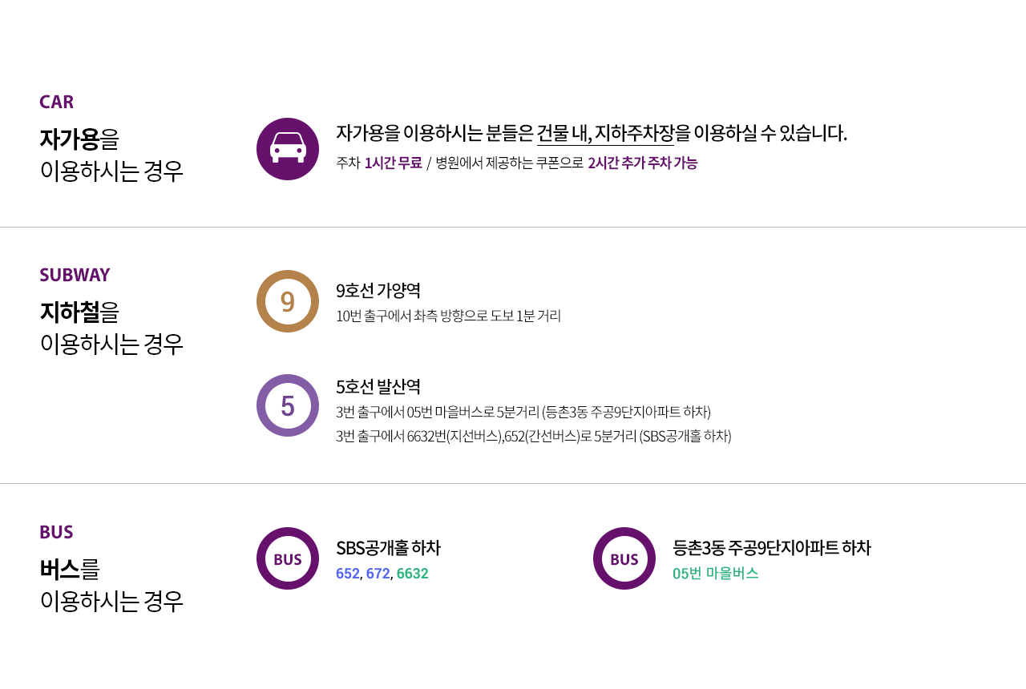Click the underlined 건물 내, 지하주차장 text

[x=605, y=133]
